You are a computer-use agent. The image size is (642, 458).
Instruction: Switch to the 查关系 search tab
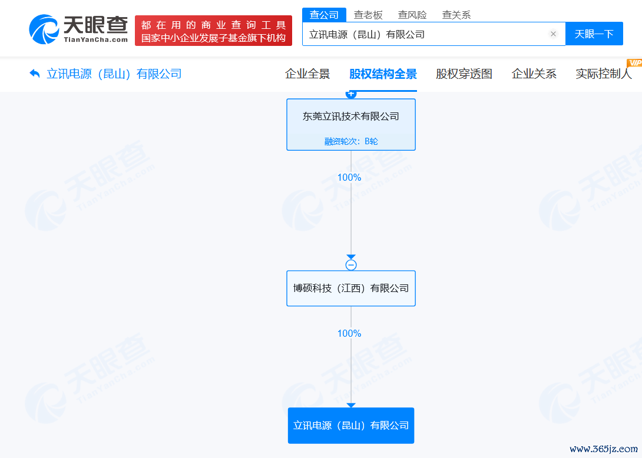point(456,15)
